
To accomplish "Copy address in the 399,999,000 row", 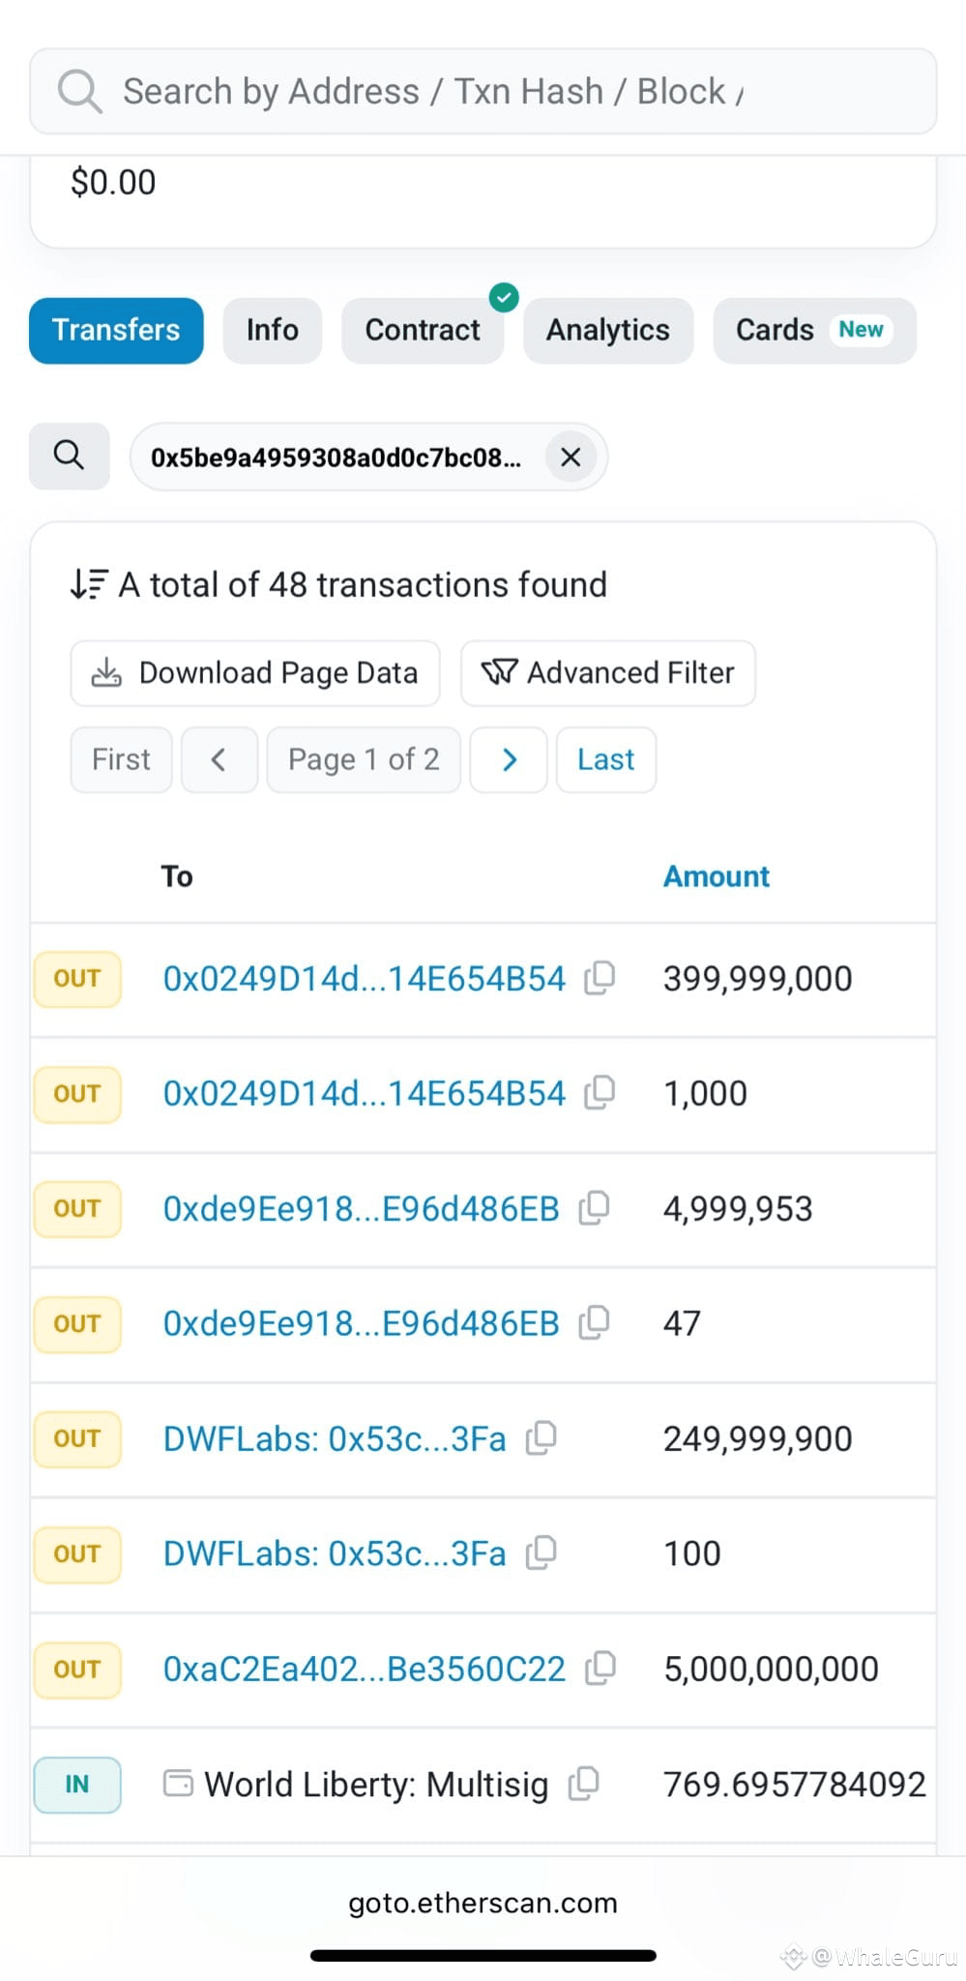I will 600,978.
